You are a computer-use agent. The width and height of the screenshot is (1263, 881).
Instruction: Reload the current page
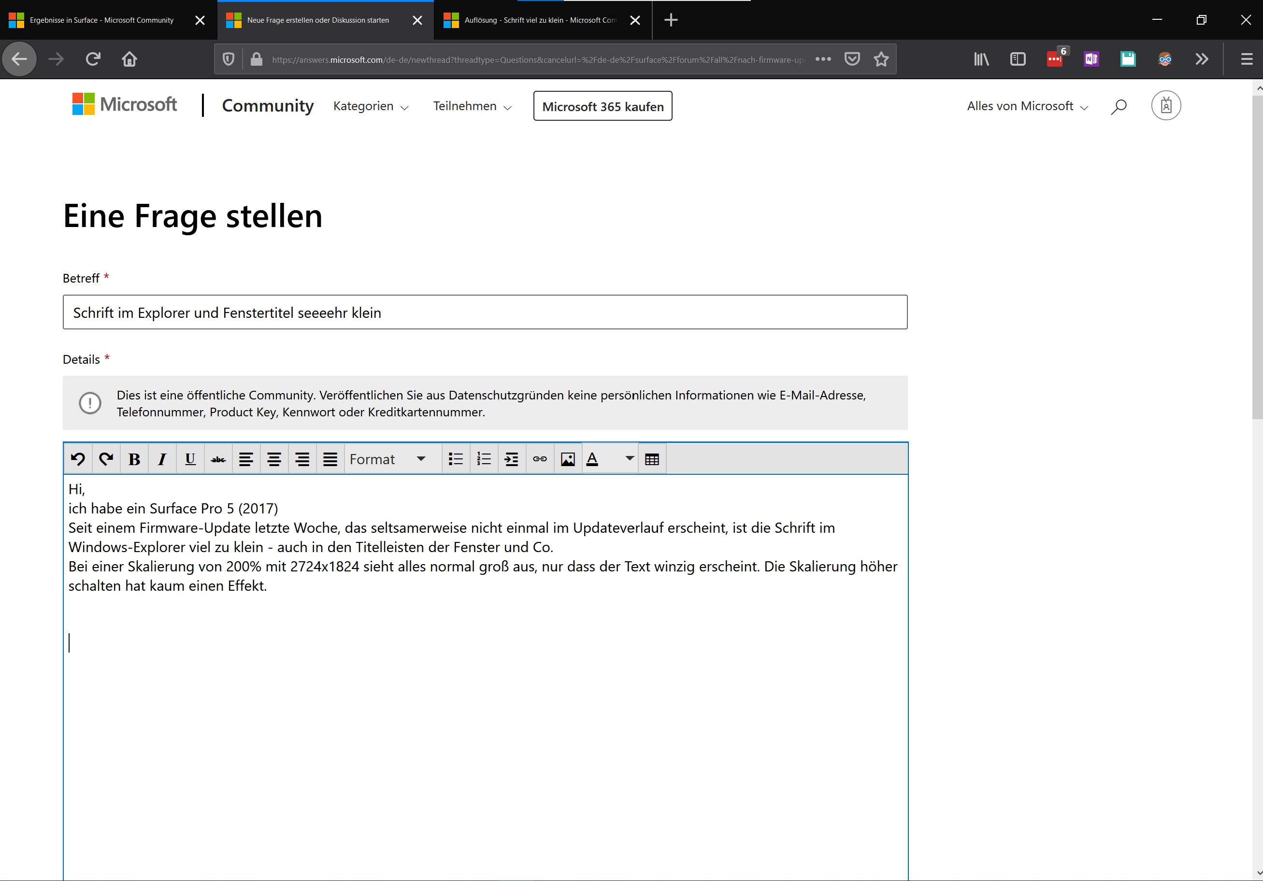click(x=93, y=59)
